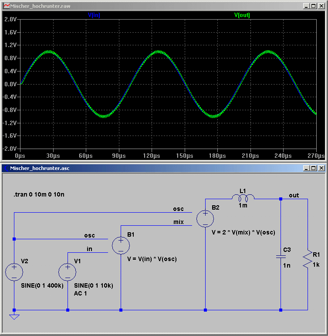Click the V1 component name label
This screenshot has width=328, height=336.
78,261
